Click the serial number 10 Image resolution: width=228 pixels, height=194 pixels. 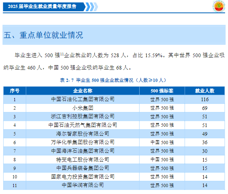pyautogui.click(x=15, y=177)
